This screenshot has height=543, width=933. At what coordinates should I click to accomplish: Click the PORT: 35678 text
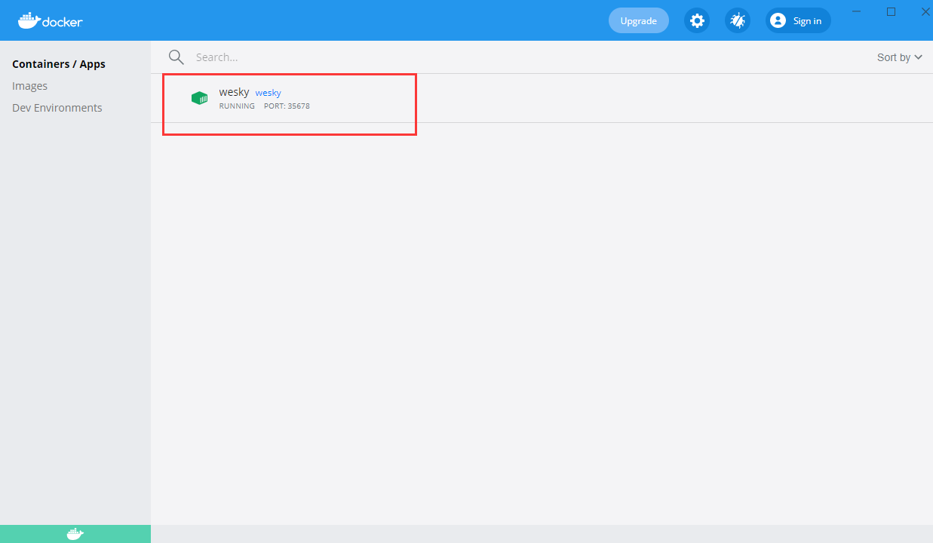coord(287,106)
